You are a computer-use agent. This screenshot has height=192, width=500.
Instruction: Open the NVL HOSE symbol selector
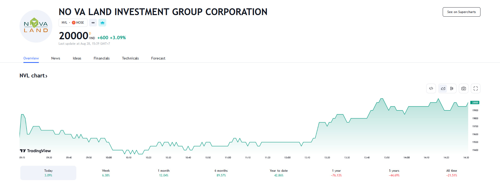pyautogui.click(x=73, y=23)
